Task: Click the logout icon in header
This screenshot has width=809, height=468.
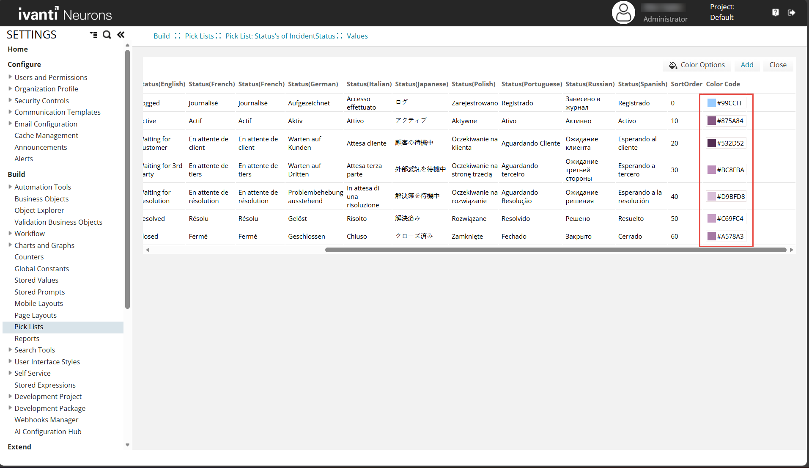Action: pos(791,13)
